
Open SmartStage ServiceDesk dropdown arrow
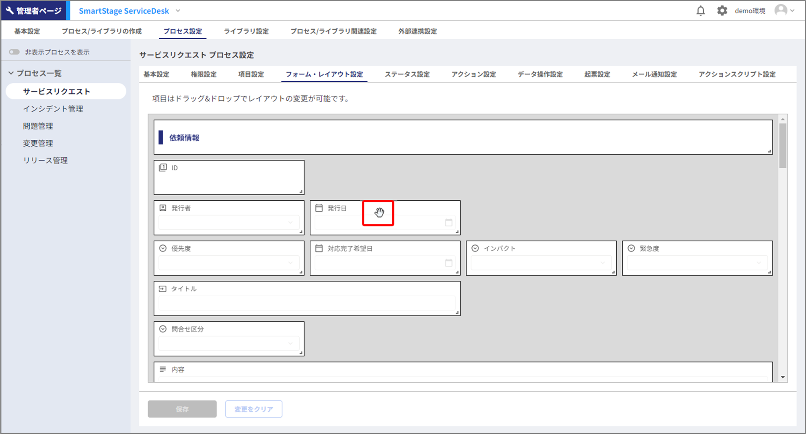pos(178,11)
